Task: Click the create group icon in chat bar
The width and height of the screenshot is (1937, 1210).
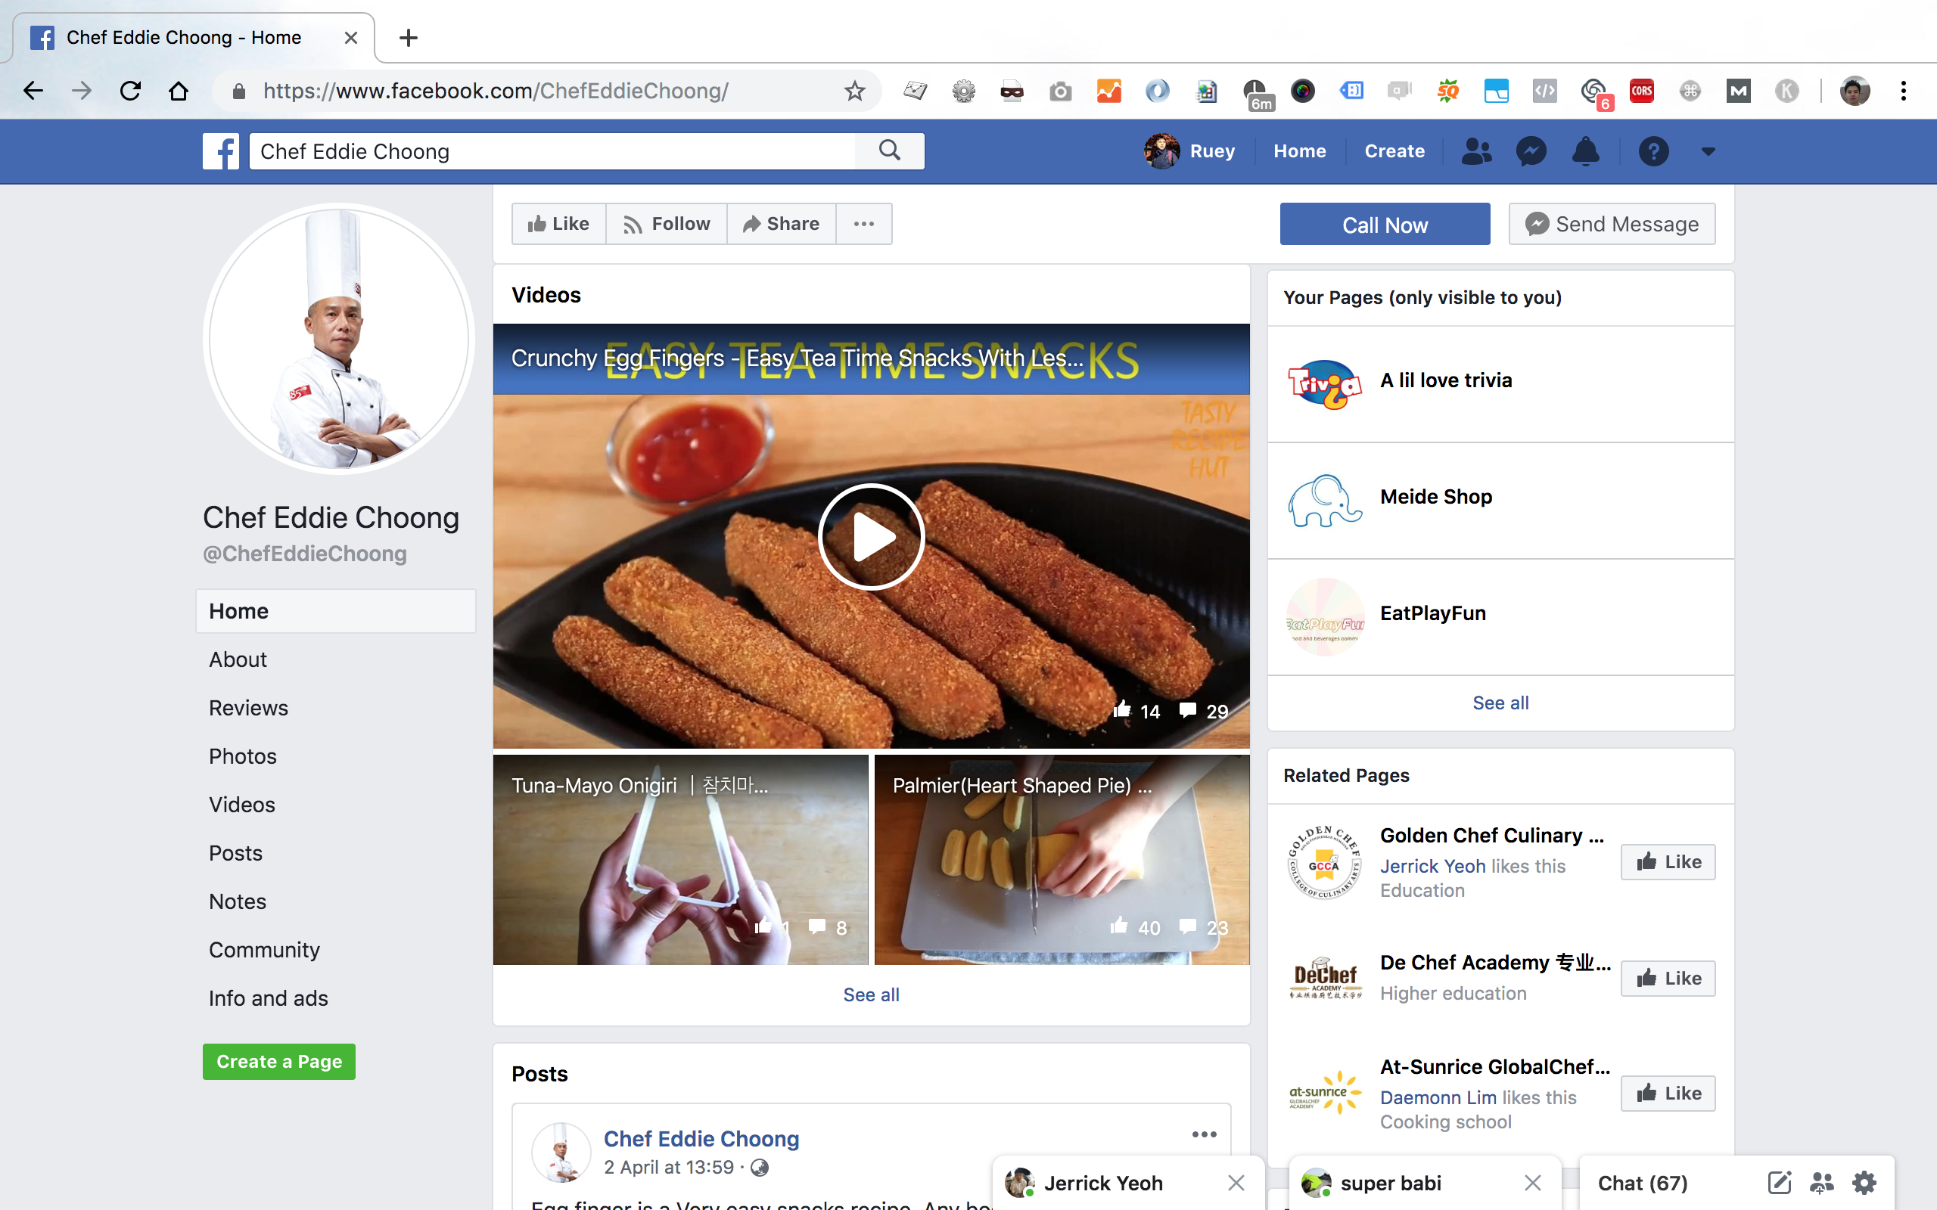Action: tap(1821, 1183)
